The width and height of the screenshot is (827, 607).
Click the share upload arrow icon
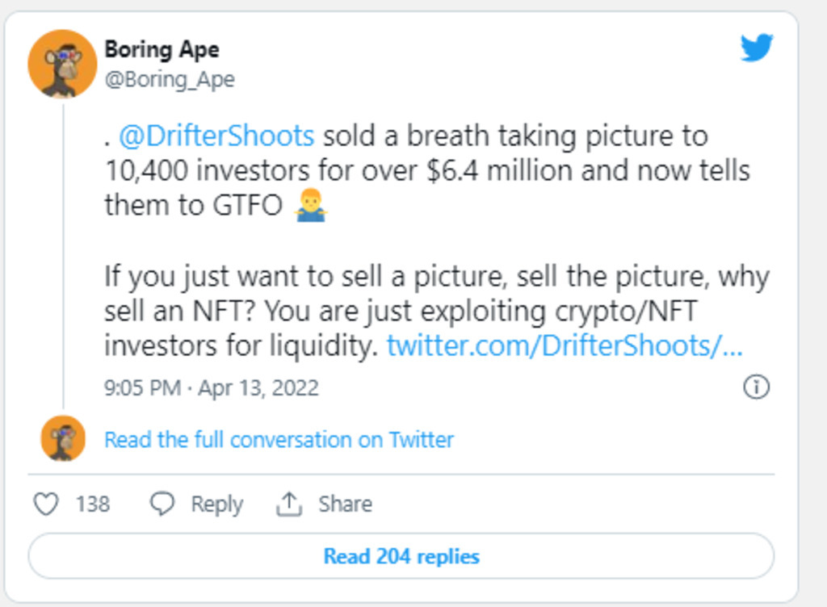click(288, 504)
